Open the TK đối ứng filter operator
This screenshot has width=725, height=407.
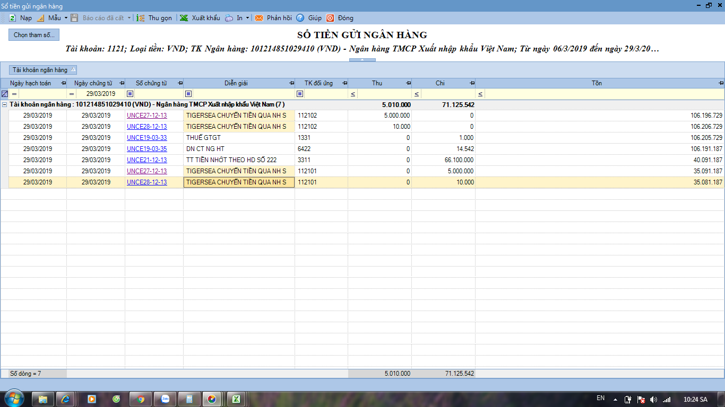[x=300, y=94]
